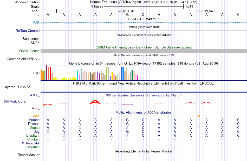Click the Sequences track label

coord(31,39)
